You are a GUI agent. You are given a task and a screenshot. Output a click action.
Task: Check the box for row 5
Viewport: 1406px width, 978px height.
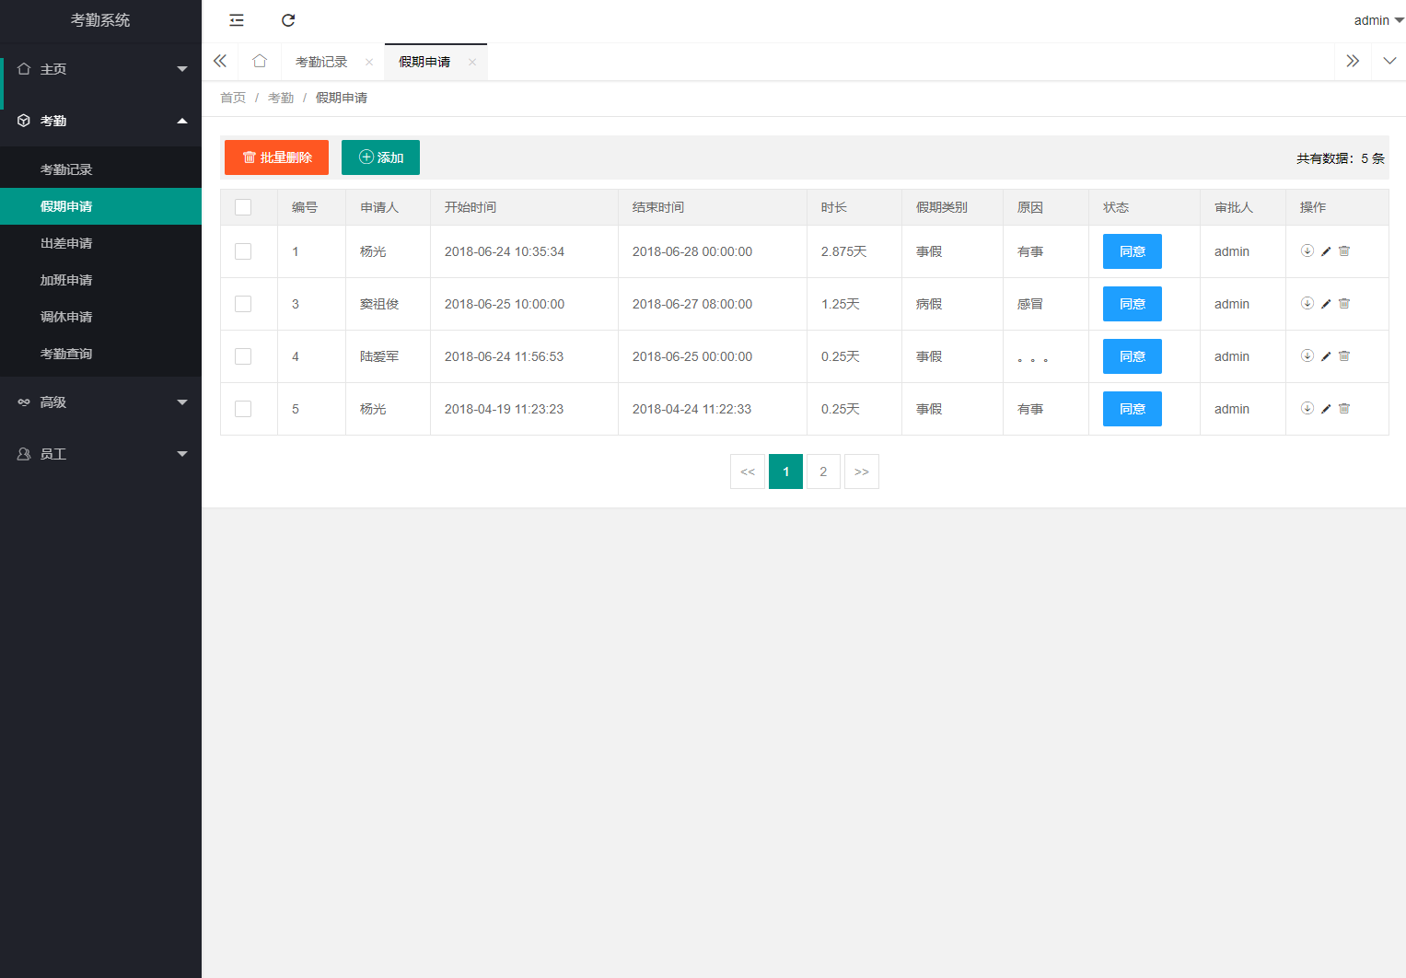243,409
